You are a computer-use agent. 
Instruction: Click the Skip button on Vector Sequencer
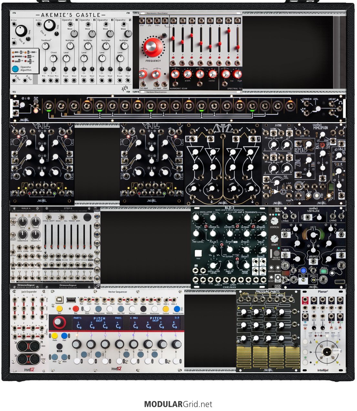[127, 354]
